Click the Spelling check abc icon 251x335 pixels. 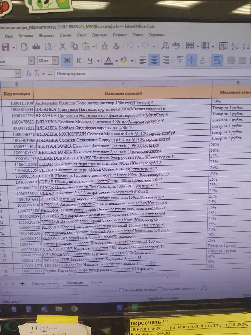[x=176, y=45]
